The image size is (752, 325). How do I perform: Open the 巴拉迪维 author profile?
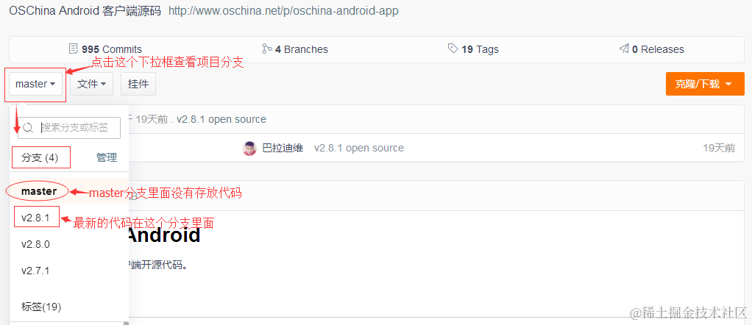[x=283, y=149]
